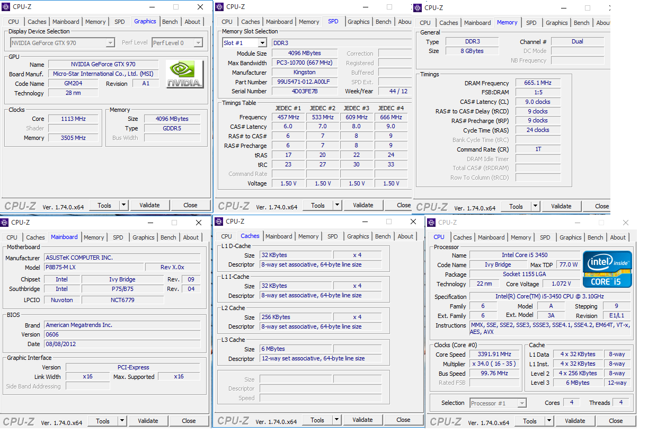This screenshot has width=648, height=442.
Task: Click Tools button in Mainboard window
Action: 103,421
